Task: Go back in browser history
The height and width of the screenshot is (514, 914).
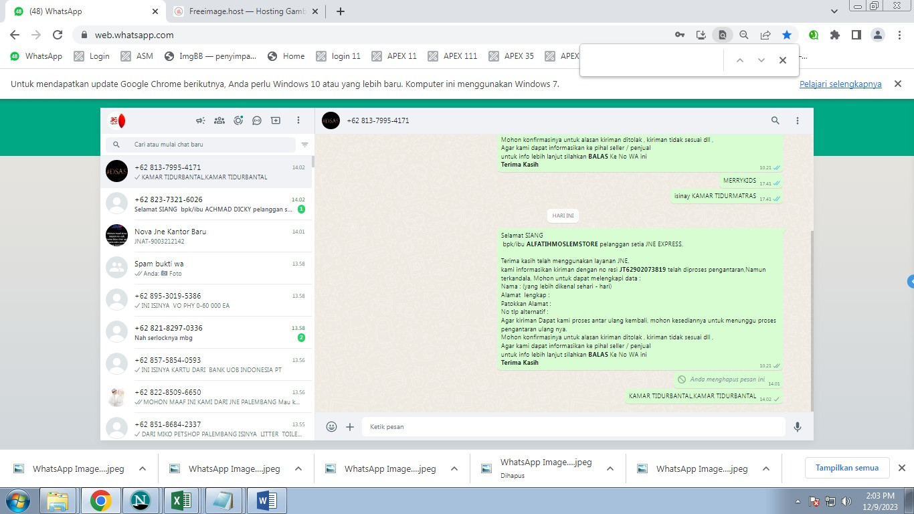Action: pyautogui.click(x=15, y=35)
